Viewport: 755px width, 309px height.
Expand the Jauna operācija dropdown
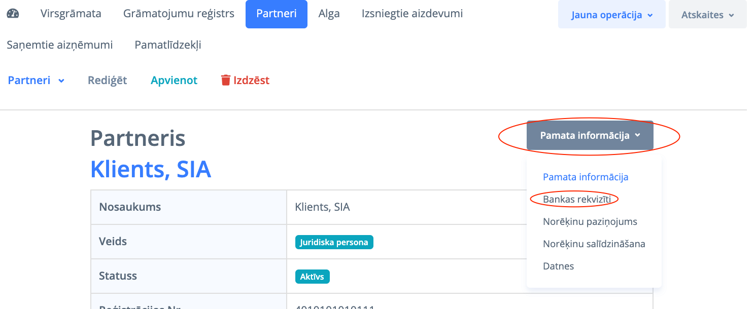pyautogui.click(x=611, y=15)
